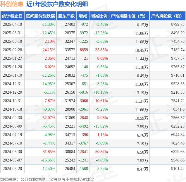Select the date cell 2025-03-10
Viewport: 186px width, 182px height.
(x=13, y=42)
